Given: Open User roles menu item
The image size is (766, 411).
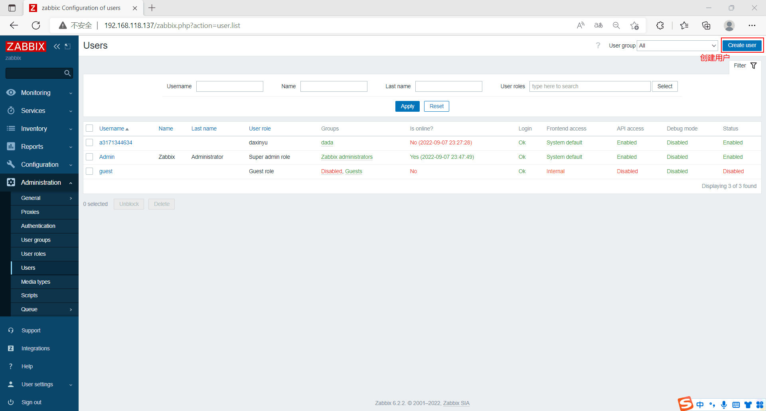Looking at the screenshot, I should click(x=45, y=254).
